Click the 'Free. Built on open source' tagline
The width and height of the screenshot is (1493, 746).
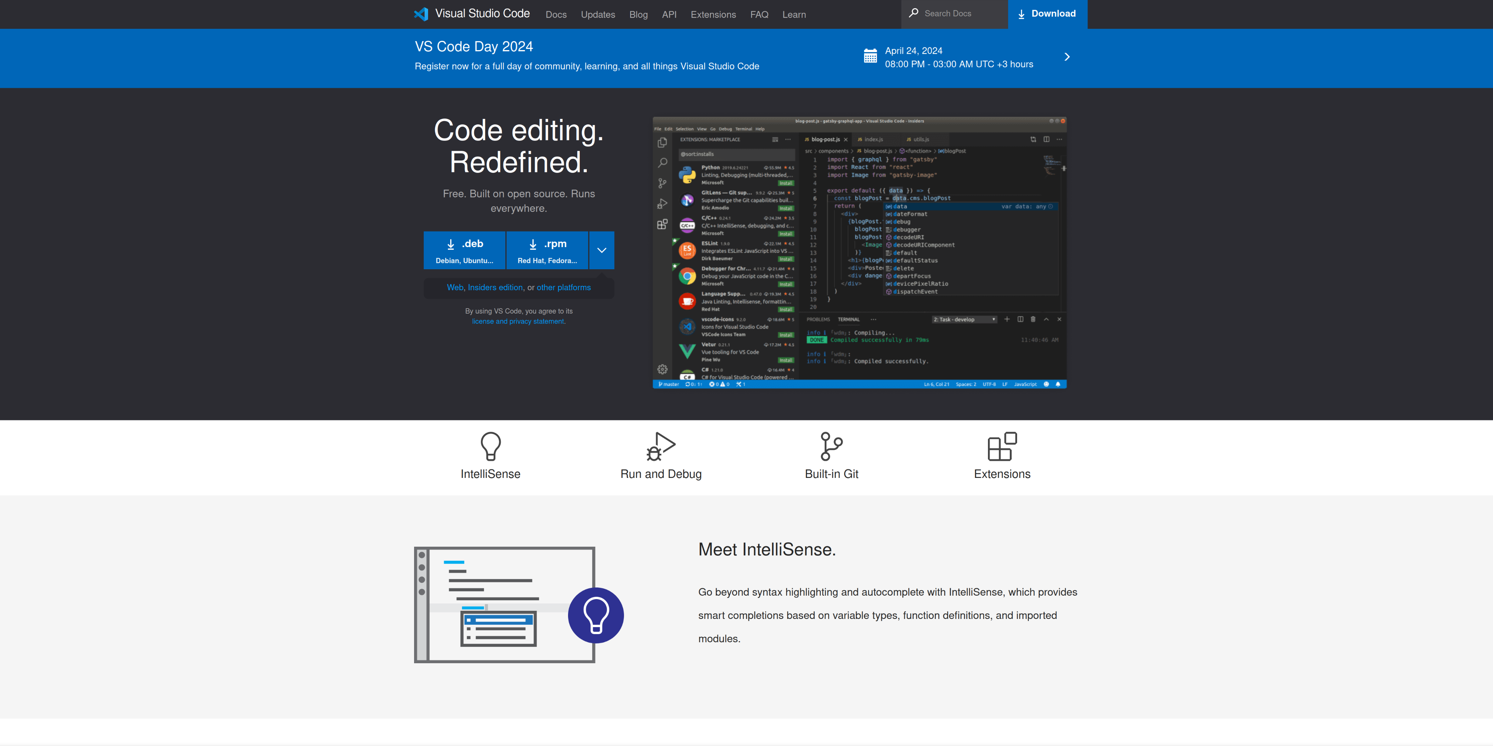pos(519,201)
